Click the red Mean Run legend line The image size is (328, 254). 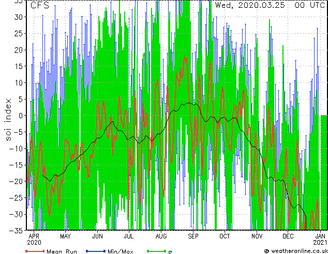tap(35, 251)
